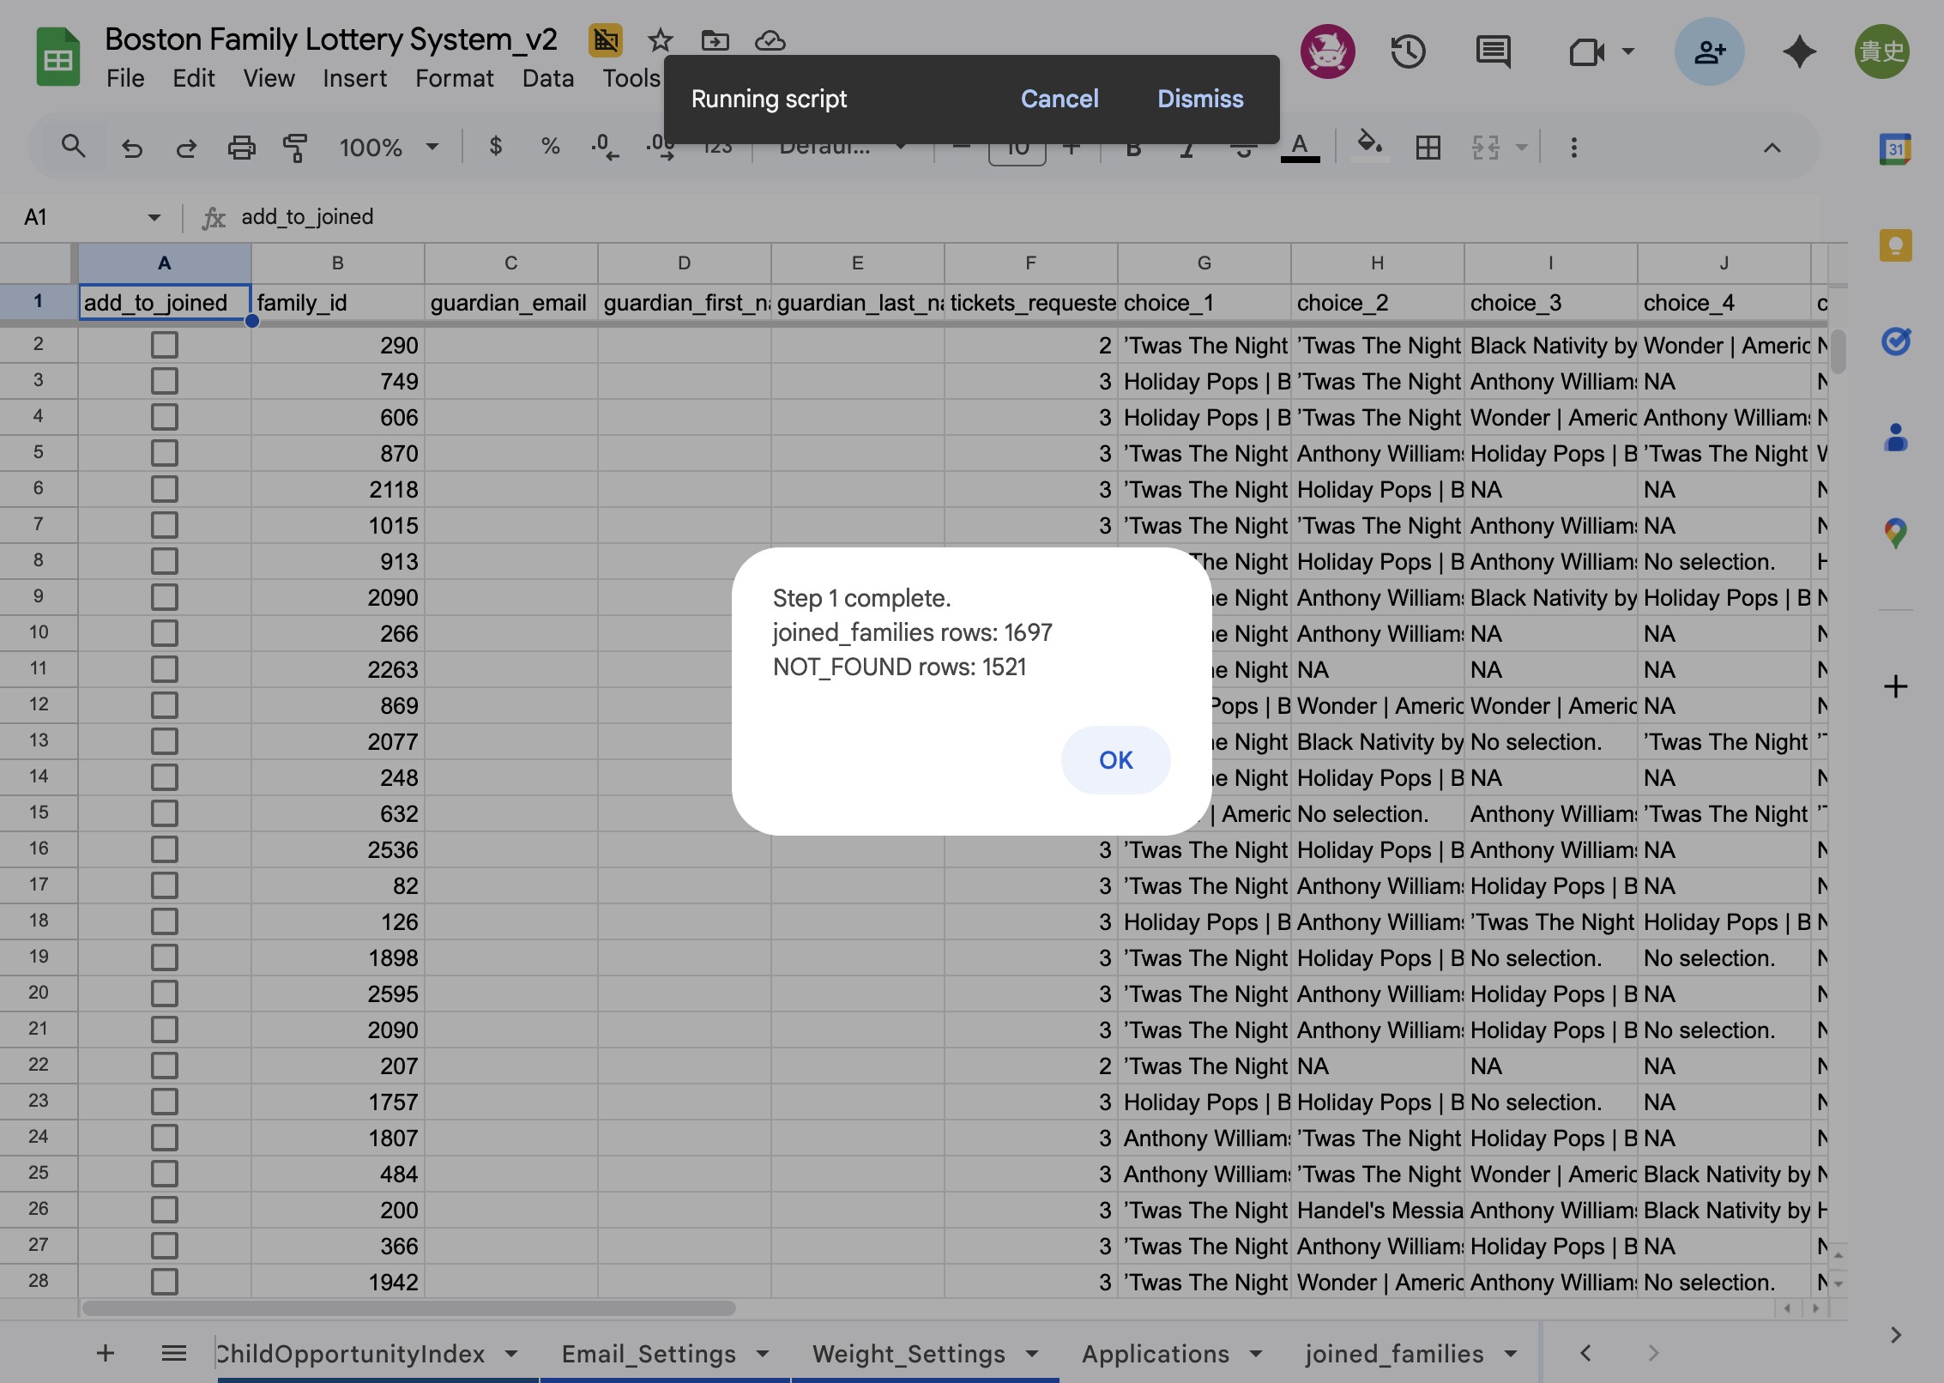Image resolution: width=1944 pixels, height=1383 pixels.
Task: Show next sheet tabs with the right arrow
Action: click(1653, 1354)
